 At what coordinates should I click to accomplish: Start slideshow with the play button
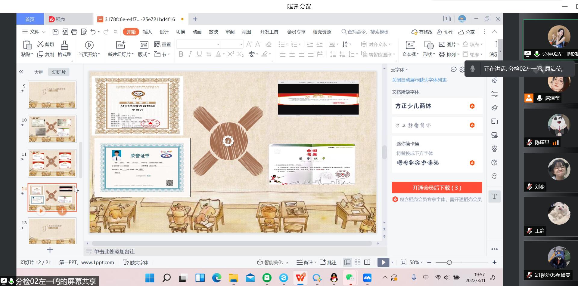[x=383, y=263]
